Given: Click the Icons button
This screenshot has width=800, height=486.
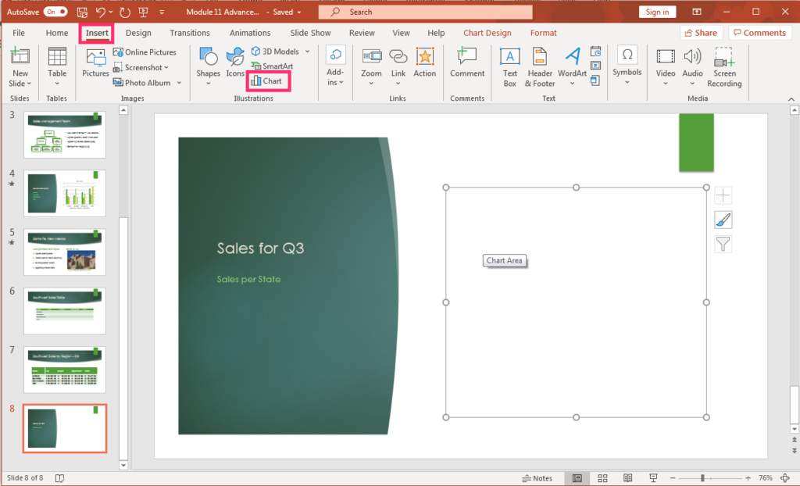Looking at the screenshot, I should (x=235, y=65).
